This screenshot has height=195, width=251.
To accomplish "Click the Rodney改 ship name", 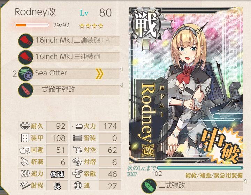I will tap(35, 12).
